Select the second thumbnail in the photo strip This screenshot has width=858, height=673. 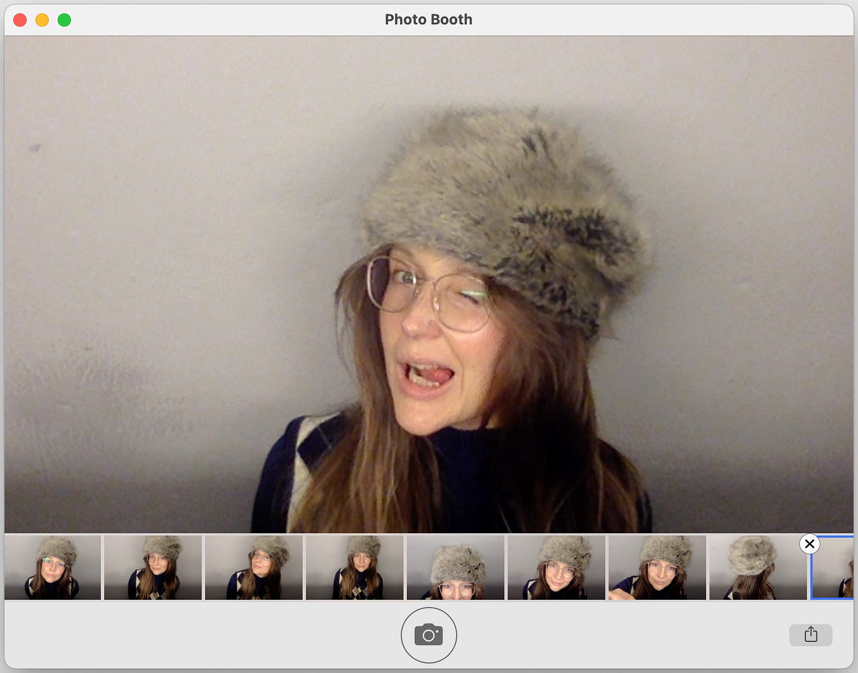(x=153, y=568)
